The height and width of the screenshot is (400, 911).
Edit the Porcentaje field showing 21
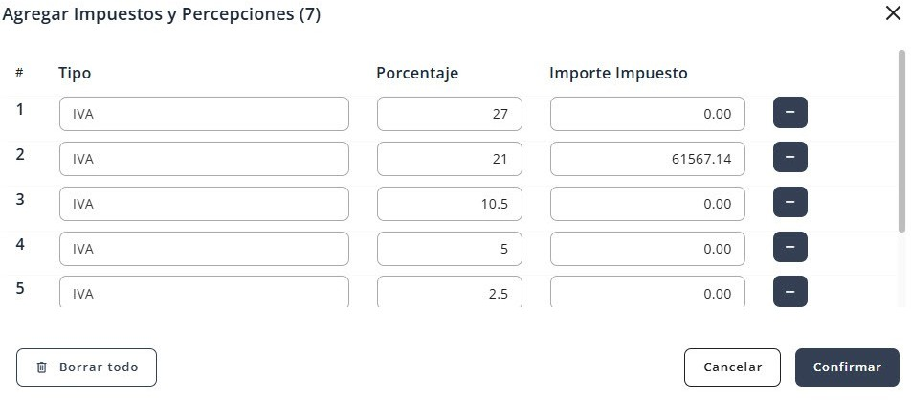449,159
